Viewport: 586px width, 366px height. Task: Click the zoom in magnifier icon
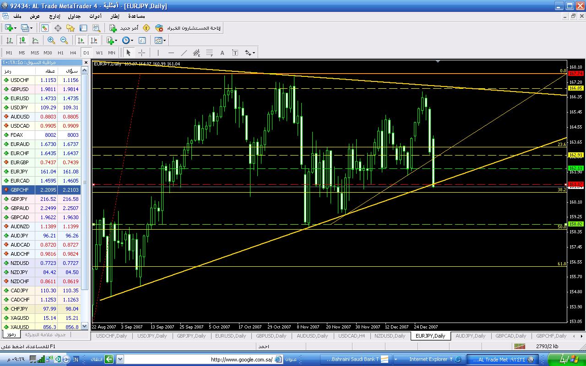coord(51,40)
